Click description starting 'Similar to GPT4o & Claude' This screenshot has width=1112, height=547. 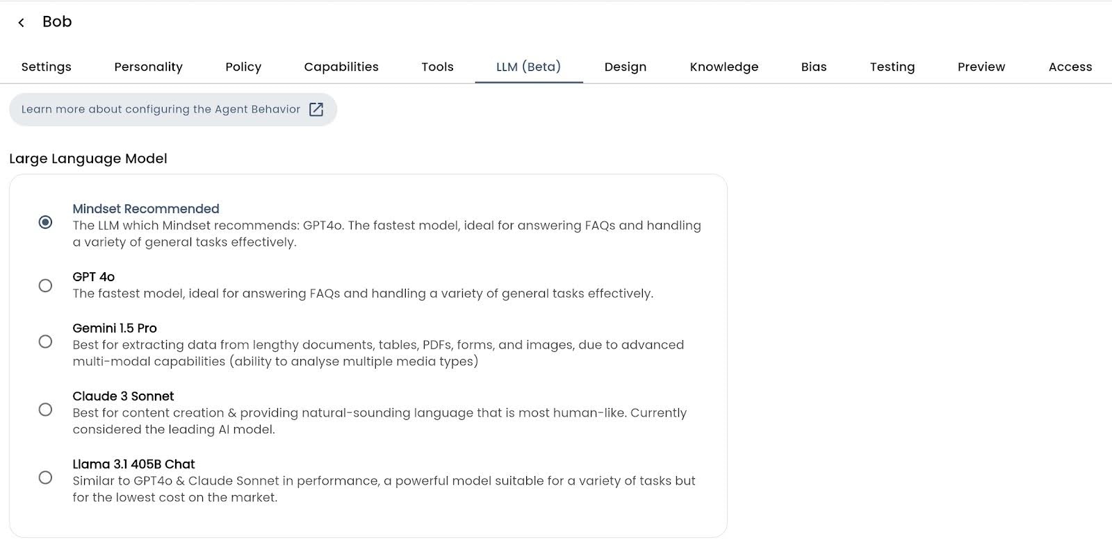384,489
